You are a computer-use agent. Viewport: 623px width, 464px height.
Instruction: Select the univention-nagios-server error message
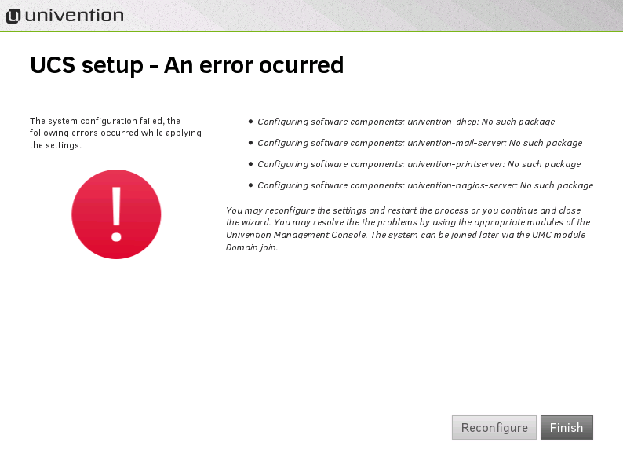(425, 185)
